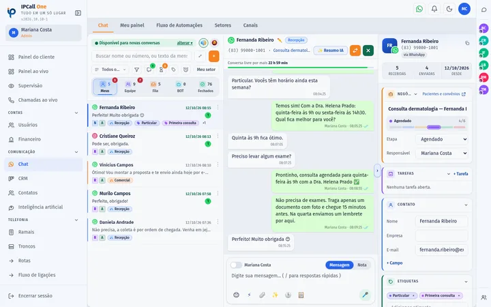Open Canais tab
Image resolution: width=491 pixels, height=307 pixels.
coord(250,25)
